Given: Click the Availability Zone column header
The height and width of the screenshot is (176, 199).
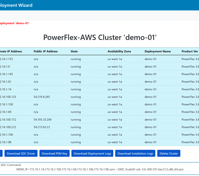Looking at the screenshot, I should pos(119,51).
